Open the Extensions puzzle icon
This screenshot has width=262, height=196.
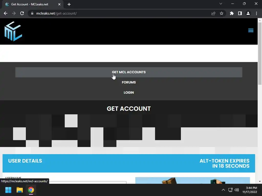tap(232, 13)
